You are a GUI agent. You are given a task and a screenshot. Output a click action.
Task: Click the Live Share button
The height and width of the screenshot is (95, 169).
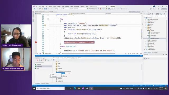(x=153, y=9)
